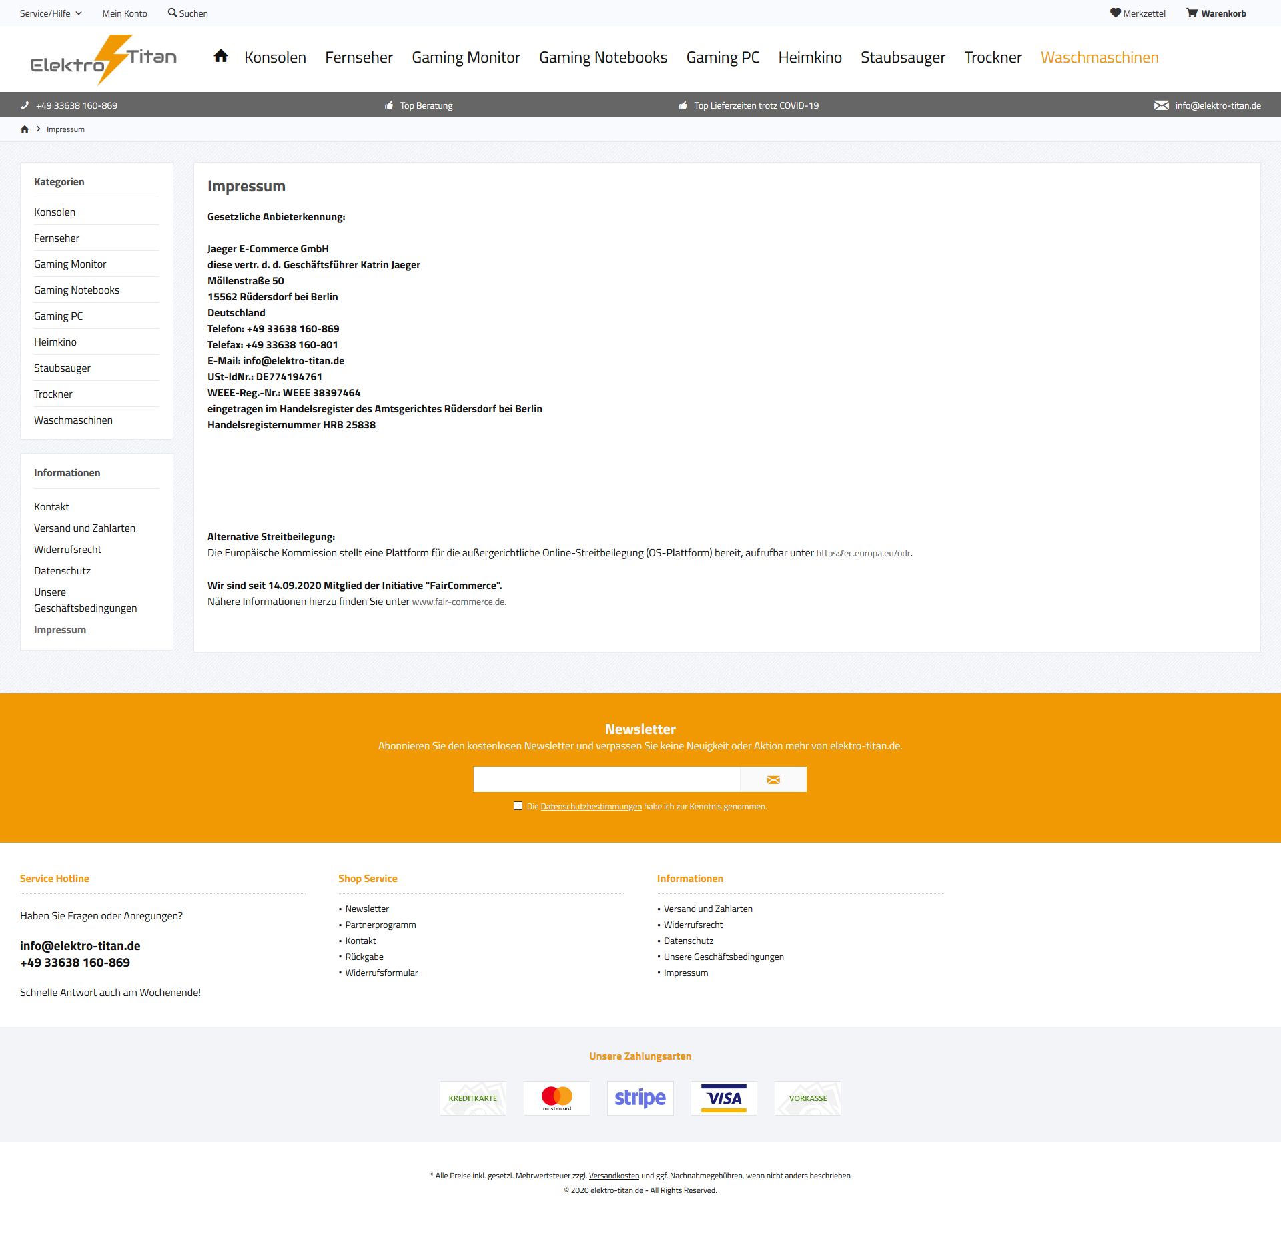The width and height of the screenshot is (1281, 1235).
Task: Click the Stripe payment logo
Action: (x=640, y=1098)
